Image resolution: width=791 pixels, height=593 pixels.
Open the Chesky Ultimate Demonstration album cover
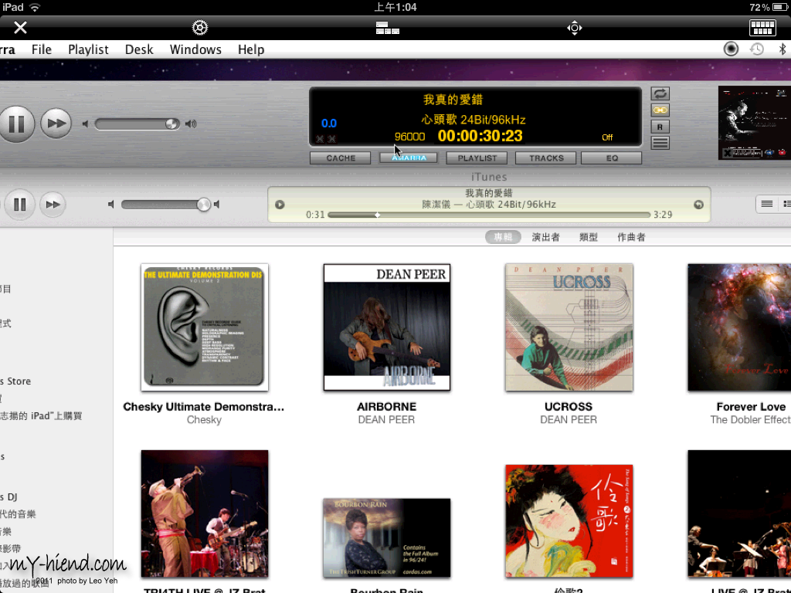point(204,327)
